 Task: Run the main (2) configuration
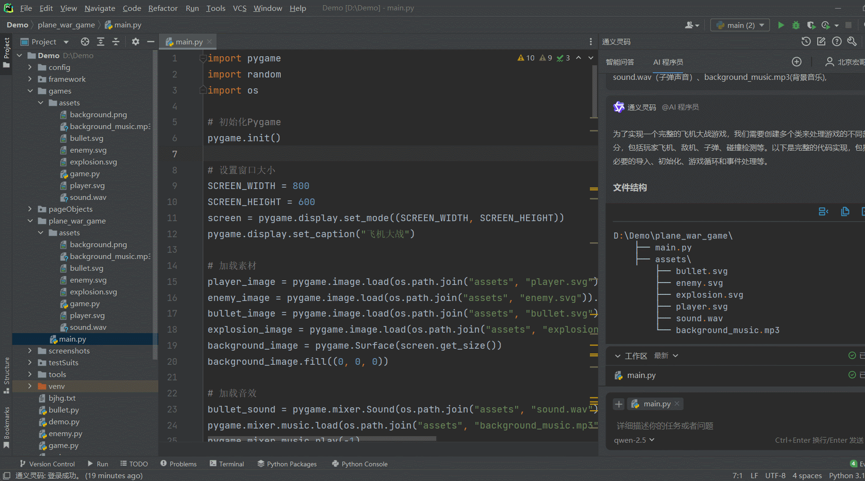[x=781, y=25]
